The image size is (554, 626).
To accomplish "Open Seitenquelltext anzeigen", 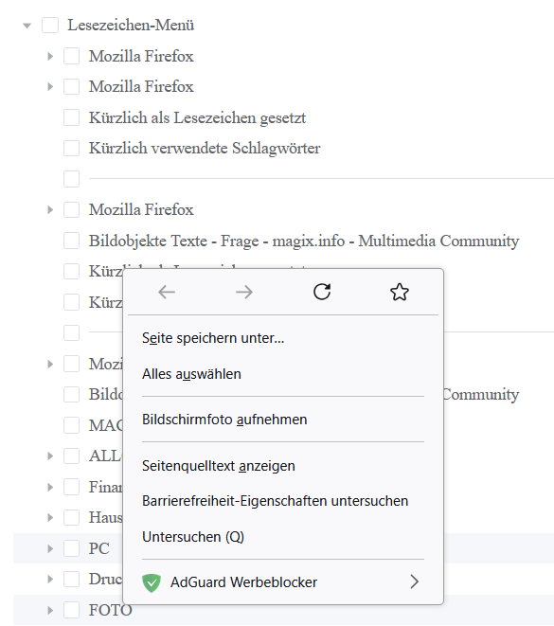I will (283, 466).
